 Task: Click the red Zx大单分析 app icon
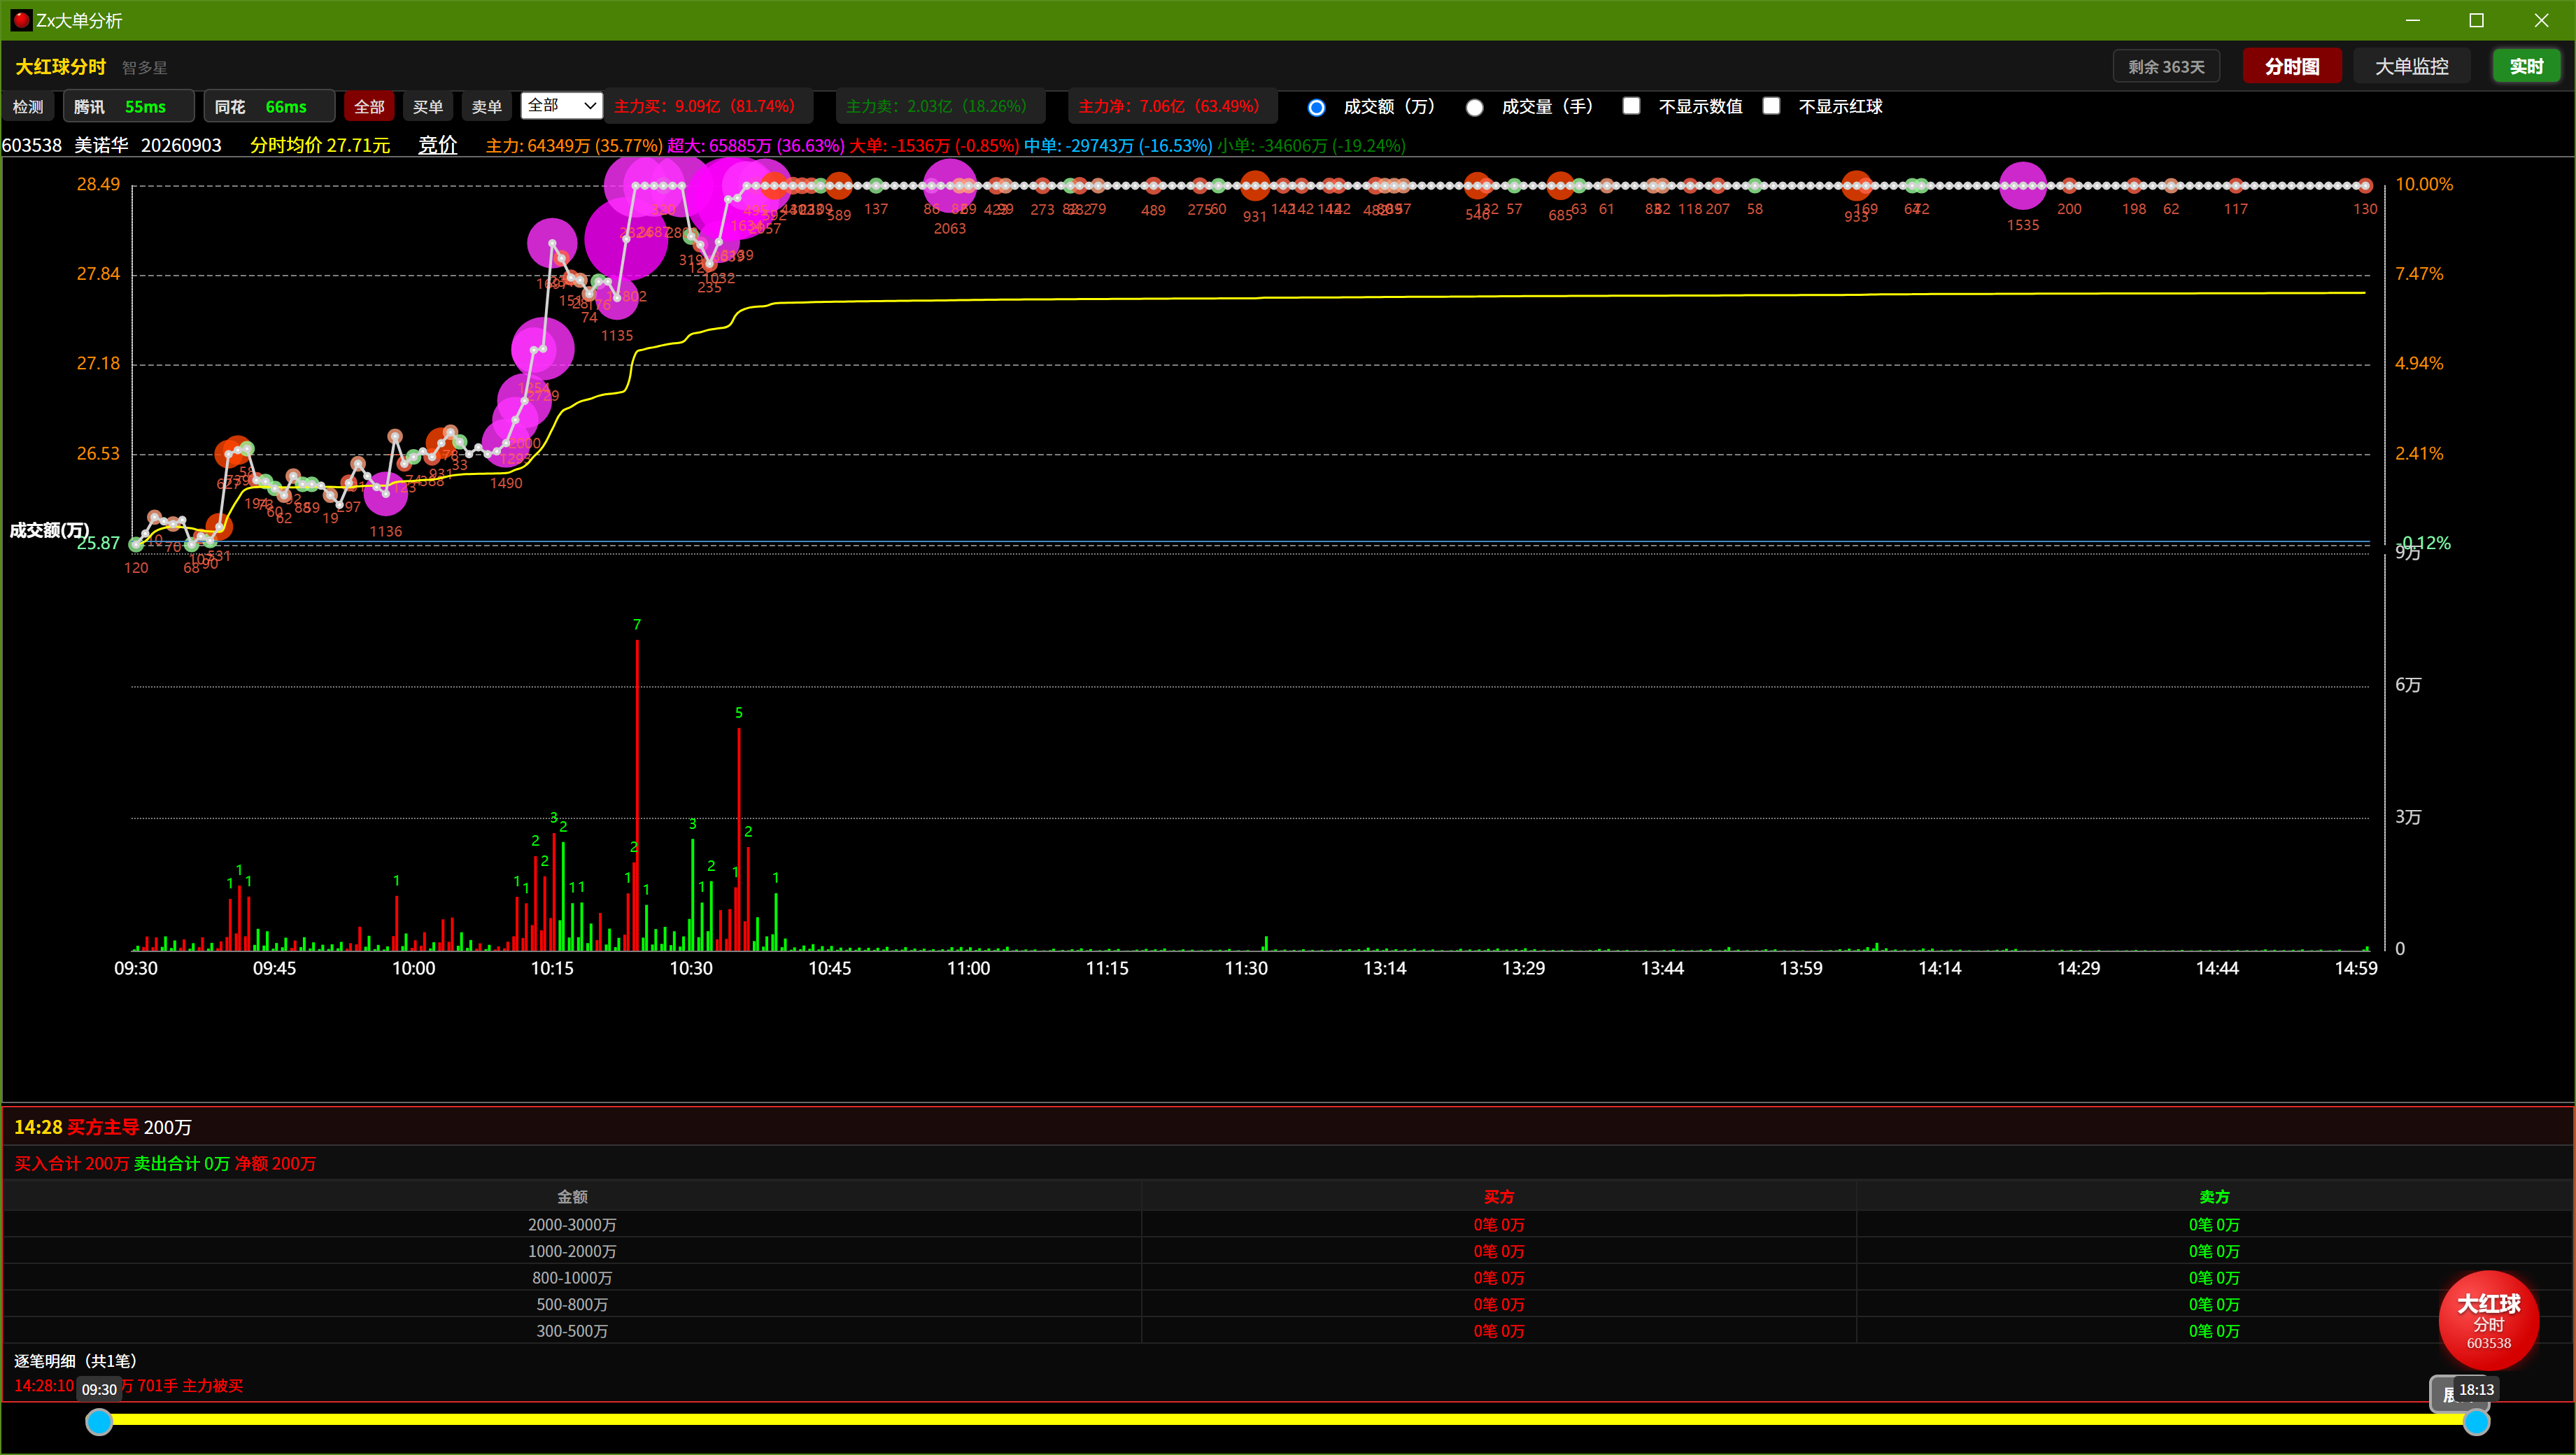(x=21, y=20)
